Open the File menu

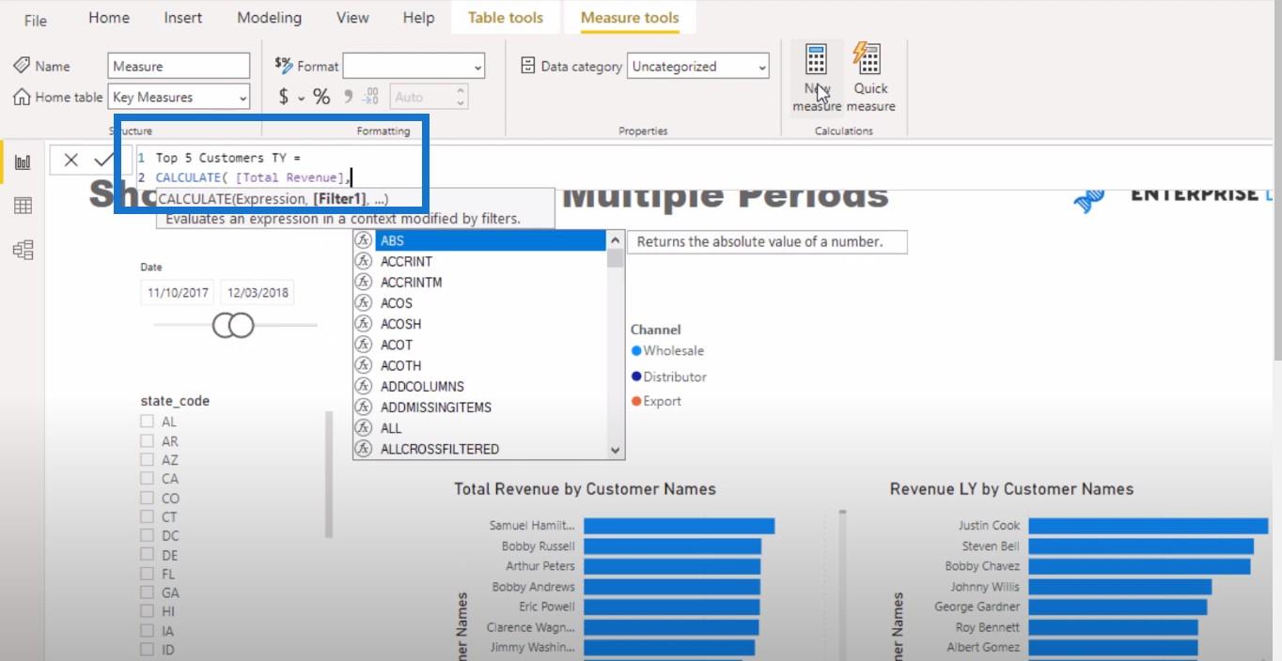[x=35, y=20]
